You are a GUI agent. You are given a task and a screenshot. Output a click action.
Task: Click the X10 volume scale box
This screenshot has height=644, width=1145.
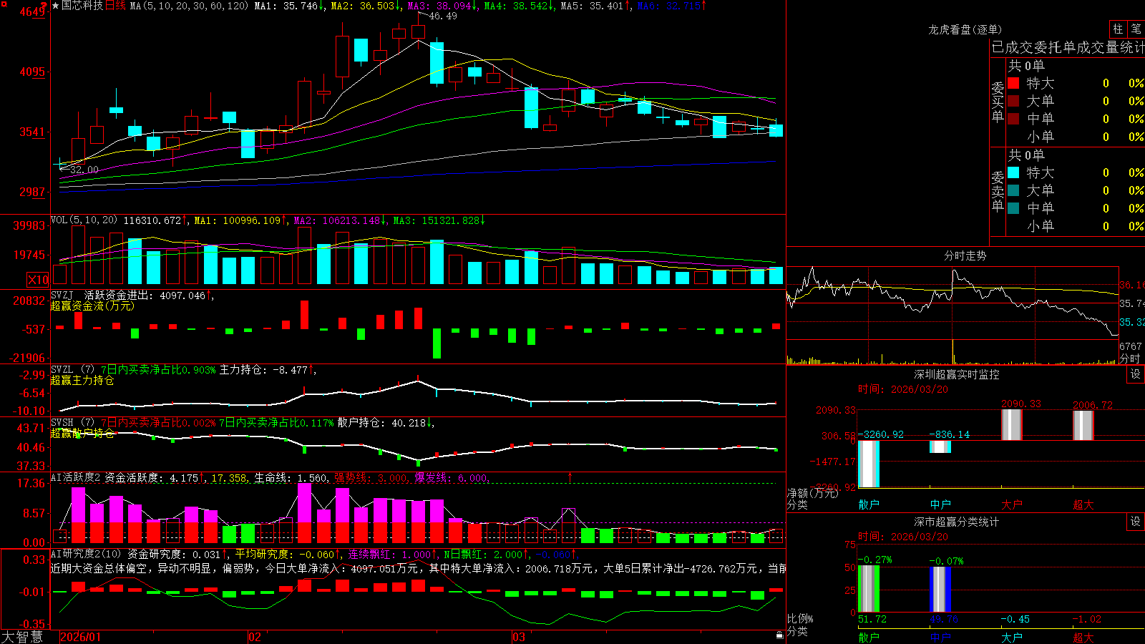coord(38,280)
